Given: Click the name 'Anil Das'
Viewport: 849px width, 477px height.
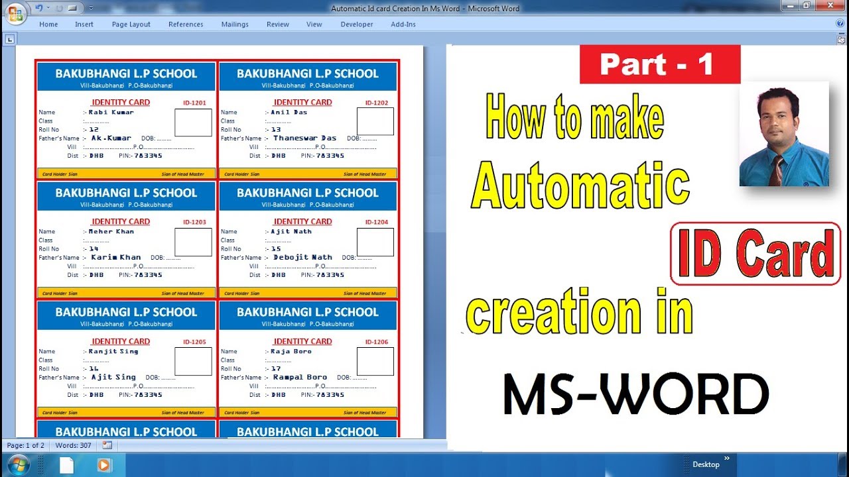Looking at the screenshot, I should (x=289, y=112).
